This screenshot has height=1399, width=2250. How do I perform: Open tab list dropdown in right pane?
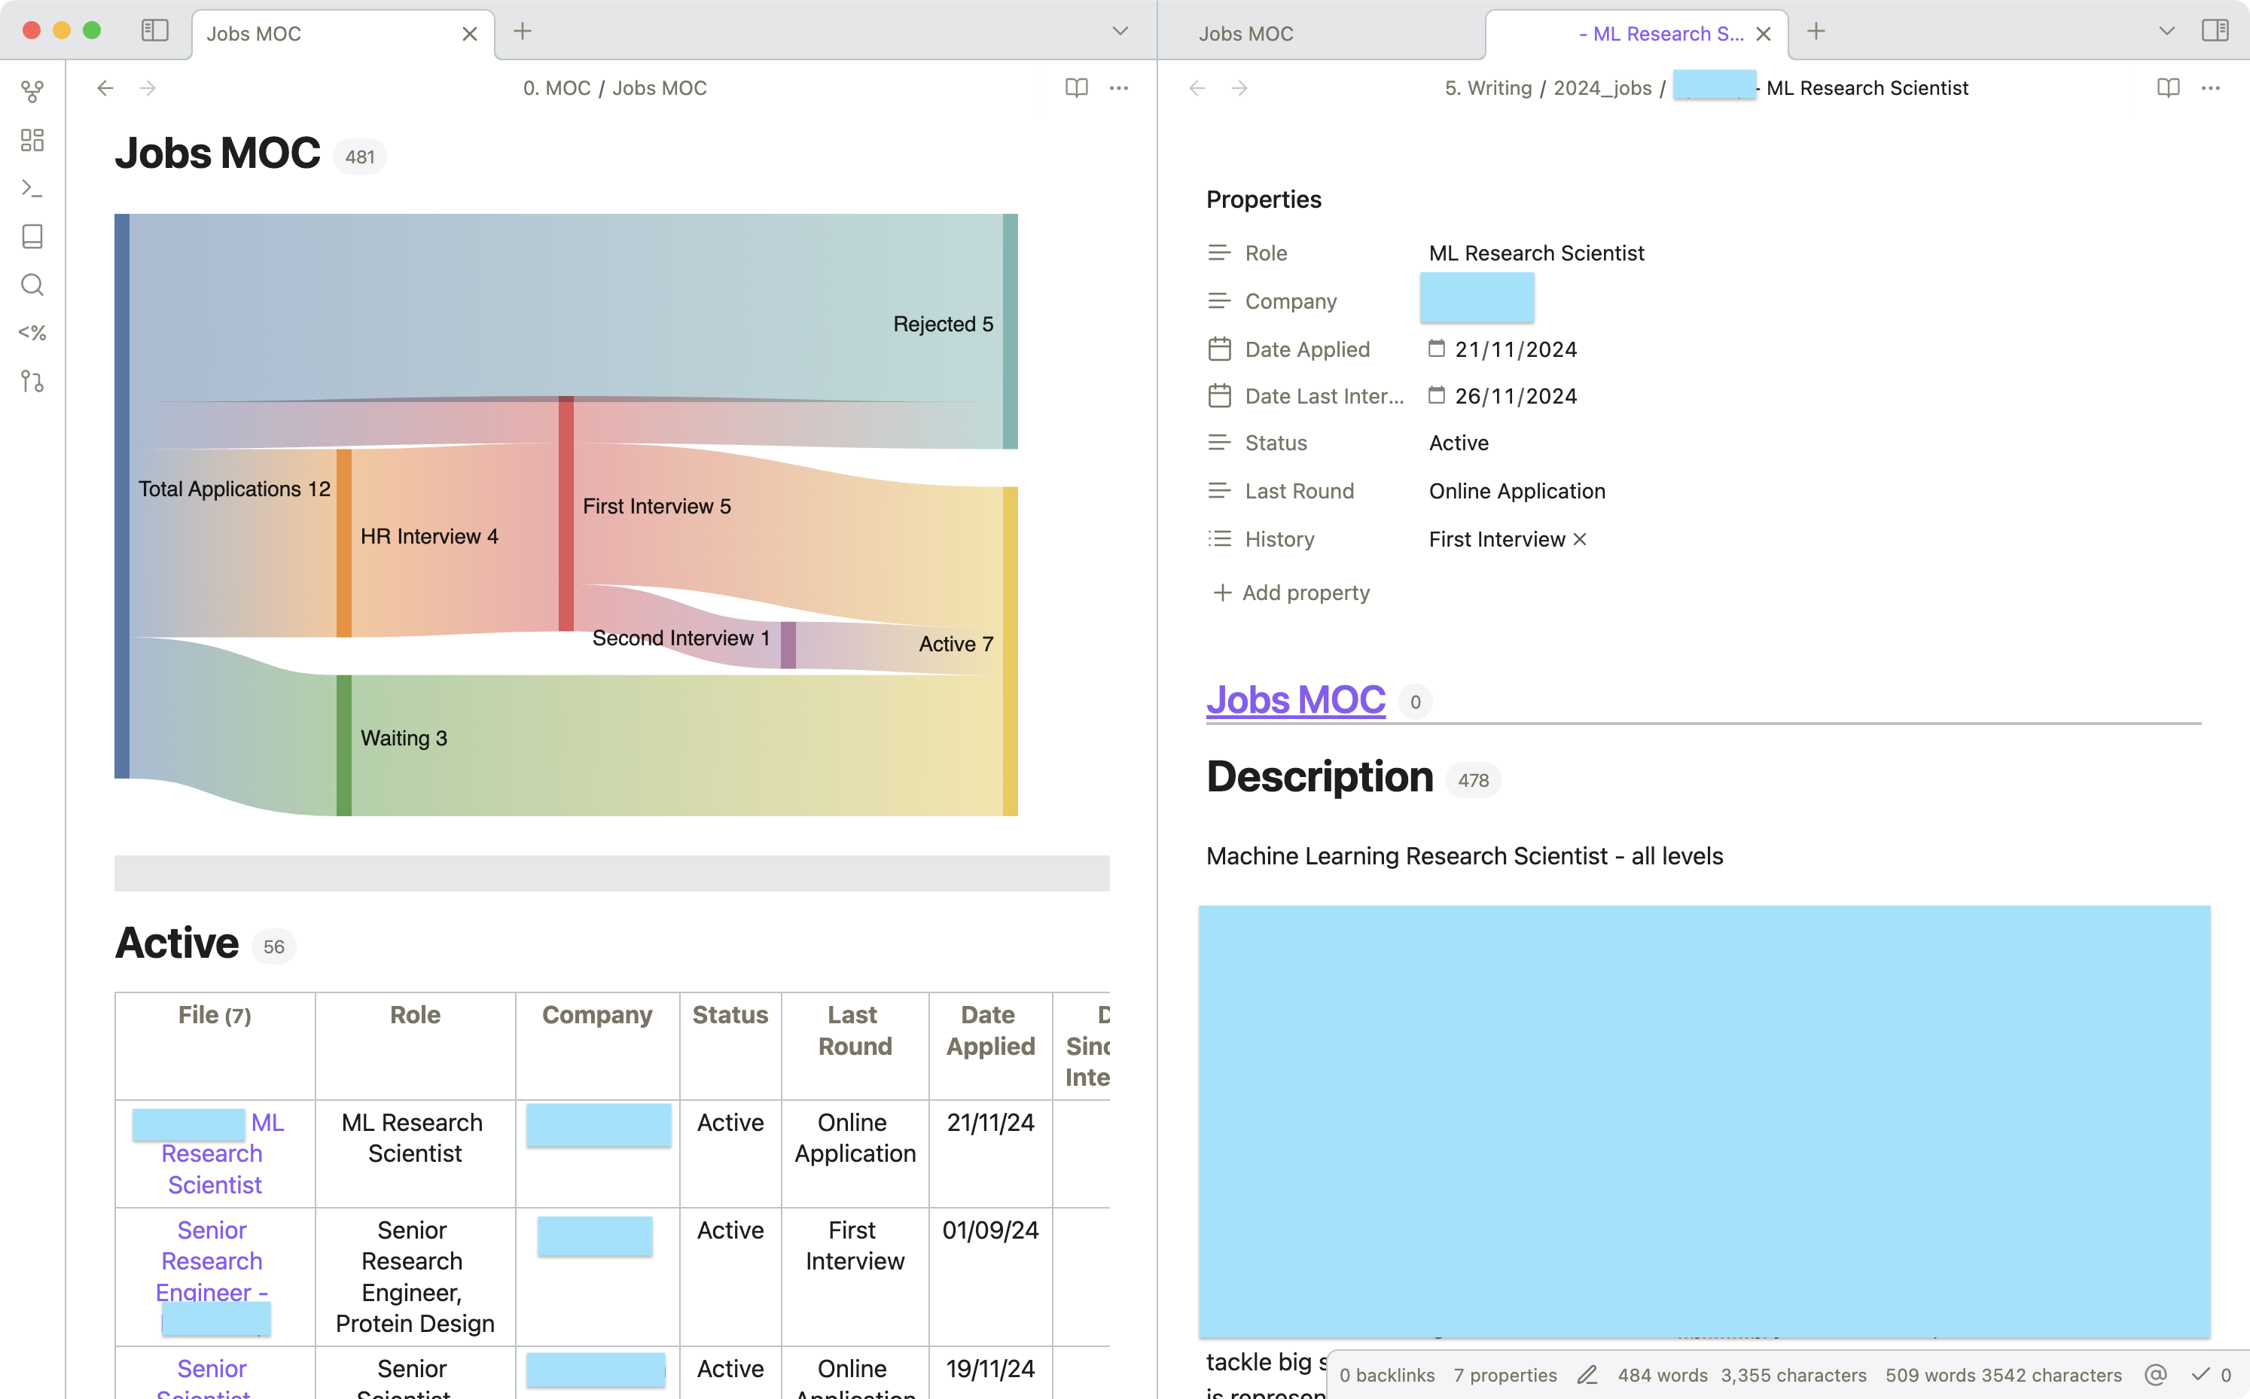2166,32
